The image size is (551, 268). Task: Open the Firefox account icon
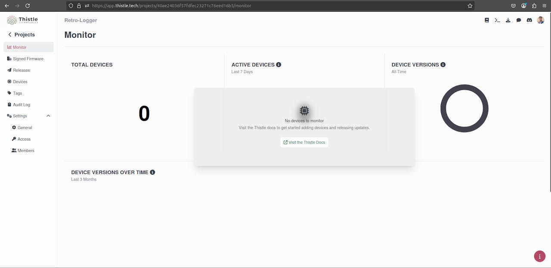[524, 6]
